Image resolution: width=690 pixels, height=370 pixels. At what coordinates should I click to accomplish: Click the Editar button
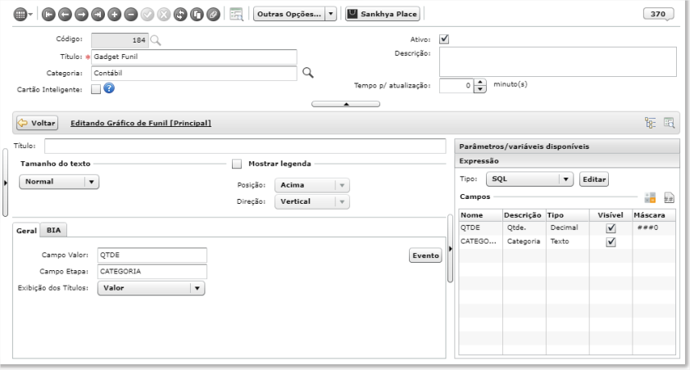594,179
